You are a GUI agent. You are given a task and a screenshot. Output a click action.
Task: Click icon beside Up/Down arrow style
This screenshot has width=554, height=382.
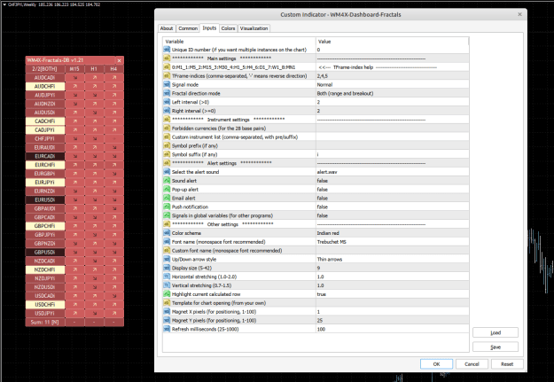(x=167, y=259)
